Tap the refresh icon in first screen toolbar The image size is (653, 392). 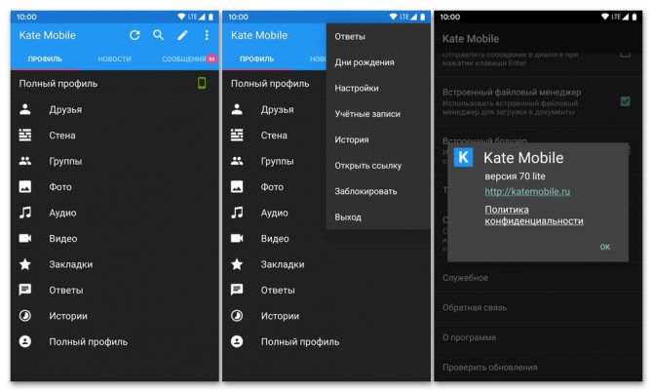point(134,35)
